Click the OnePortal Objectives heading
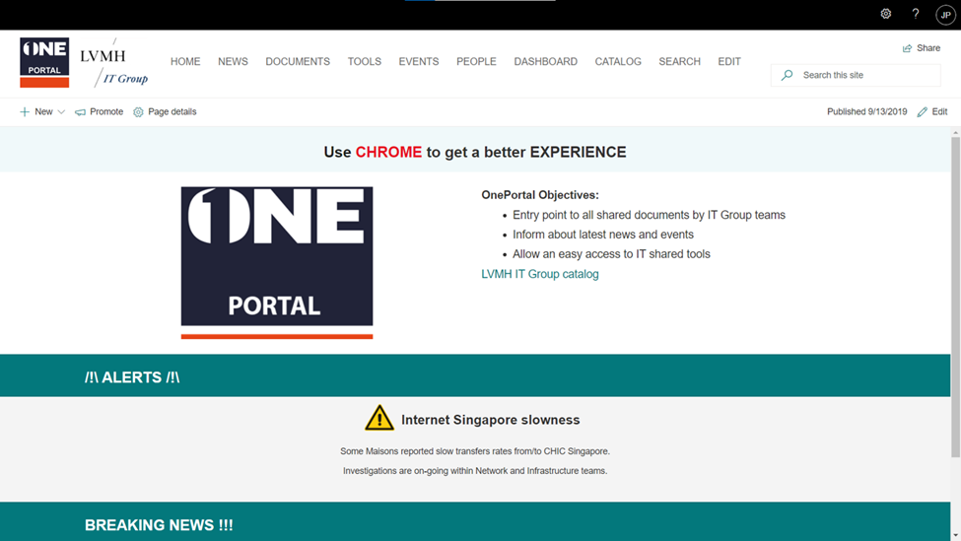 click(540, 195)
